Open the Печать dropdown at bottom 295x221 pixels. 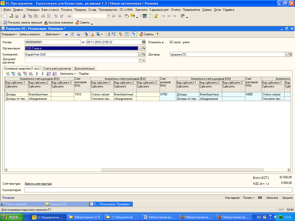[249, 198]
